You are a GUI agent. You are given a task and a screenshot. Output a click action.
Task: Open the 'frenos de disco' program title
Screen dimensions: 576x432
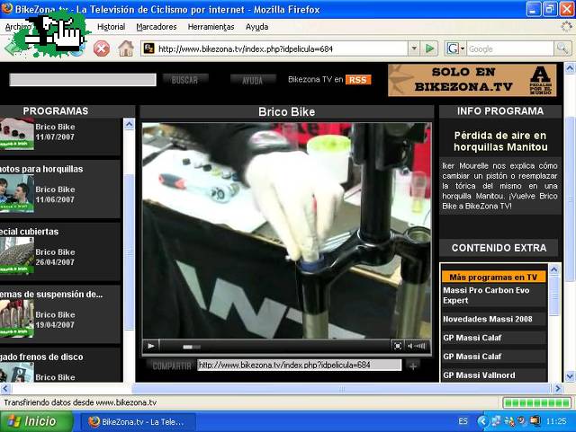point(41,357)
